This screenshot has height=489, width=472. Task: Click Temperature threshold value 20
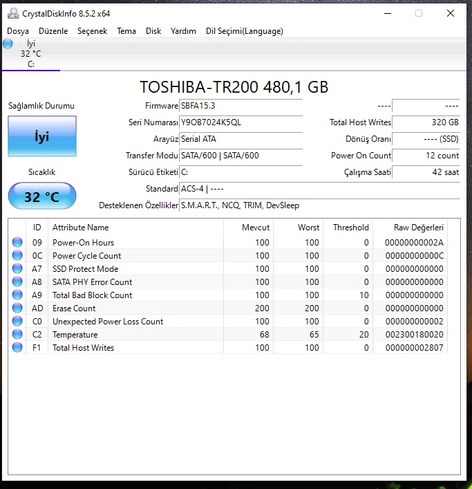(364, 335)
